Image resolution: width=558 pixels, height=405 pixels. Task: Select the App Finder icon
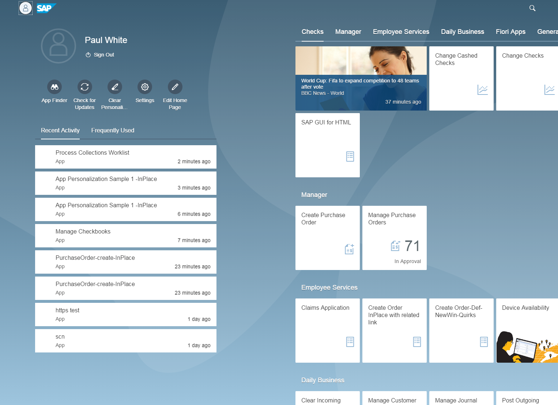(54, 87)
